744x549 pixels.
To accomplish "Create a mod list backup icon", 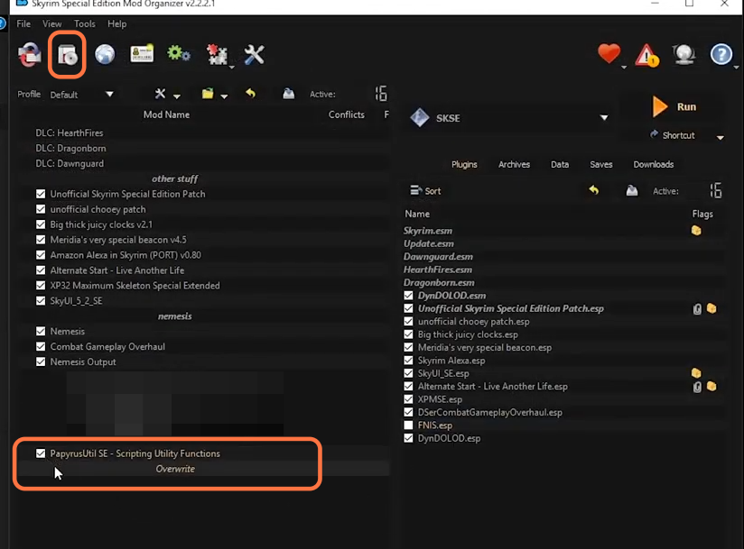I will 289,94.
